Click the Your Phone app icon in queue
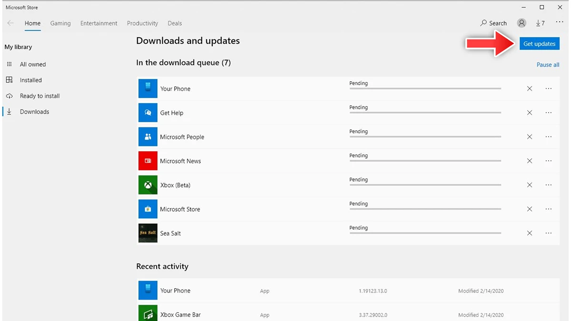571x321 pixels. tap(148, 89)
